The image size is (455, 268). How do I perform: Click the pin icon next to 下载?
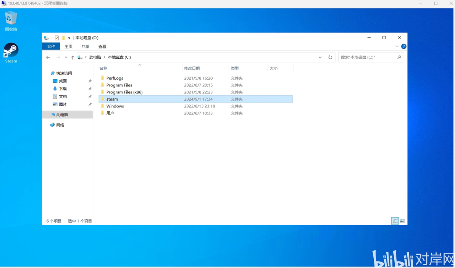[90, 89]
